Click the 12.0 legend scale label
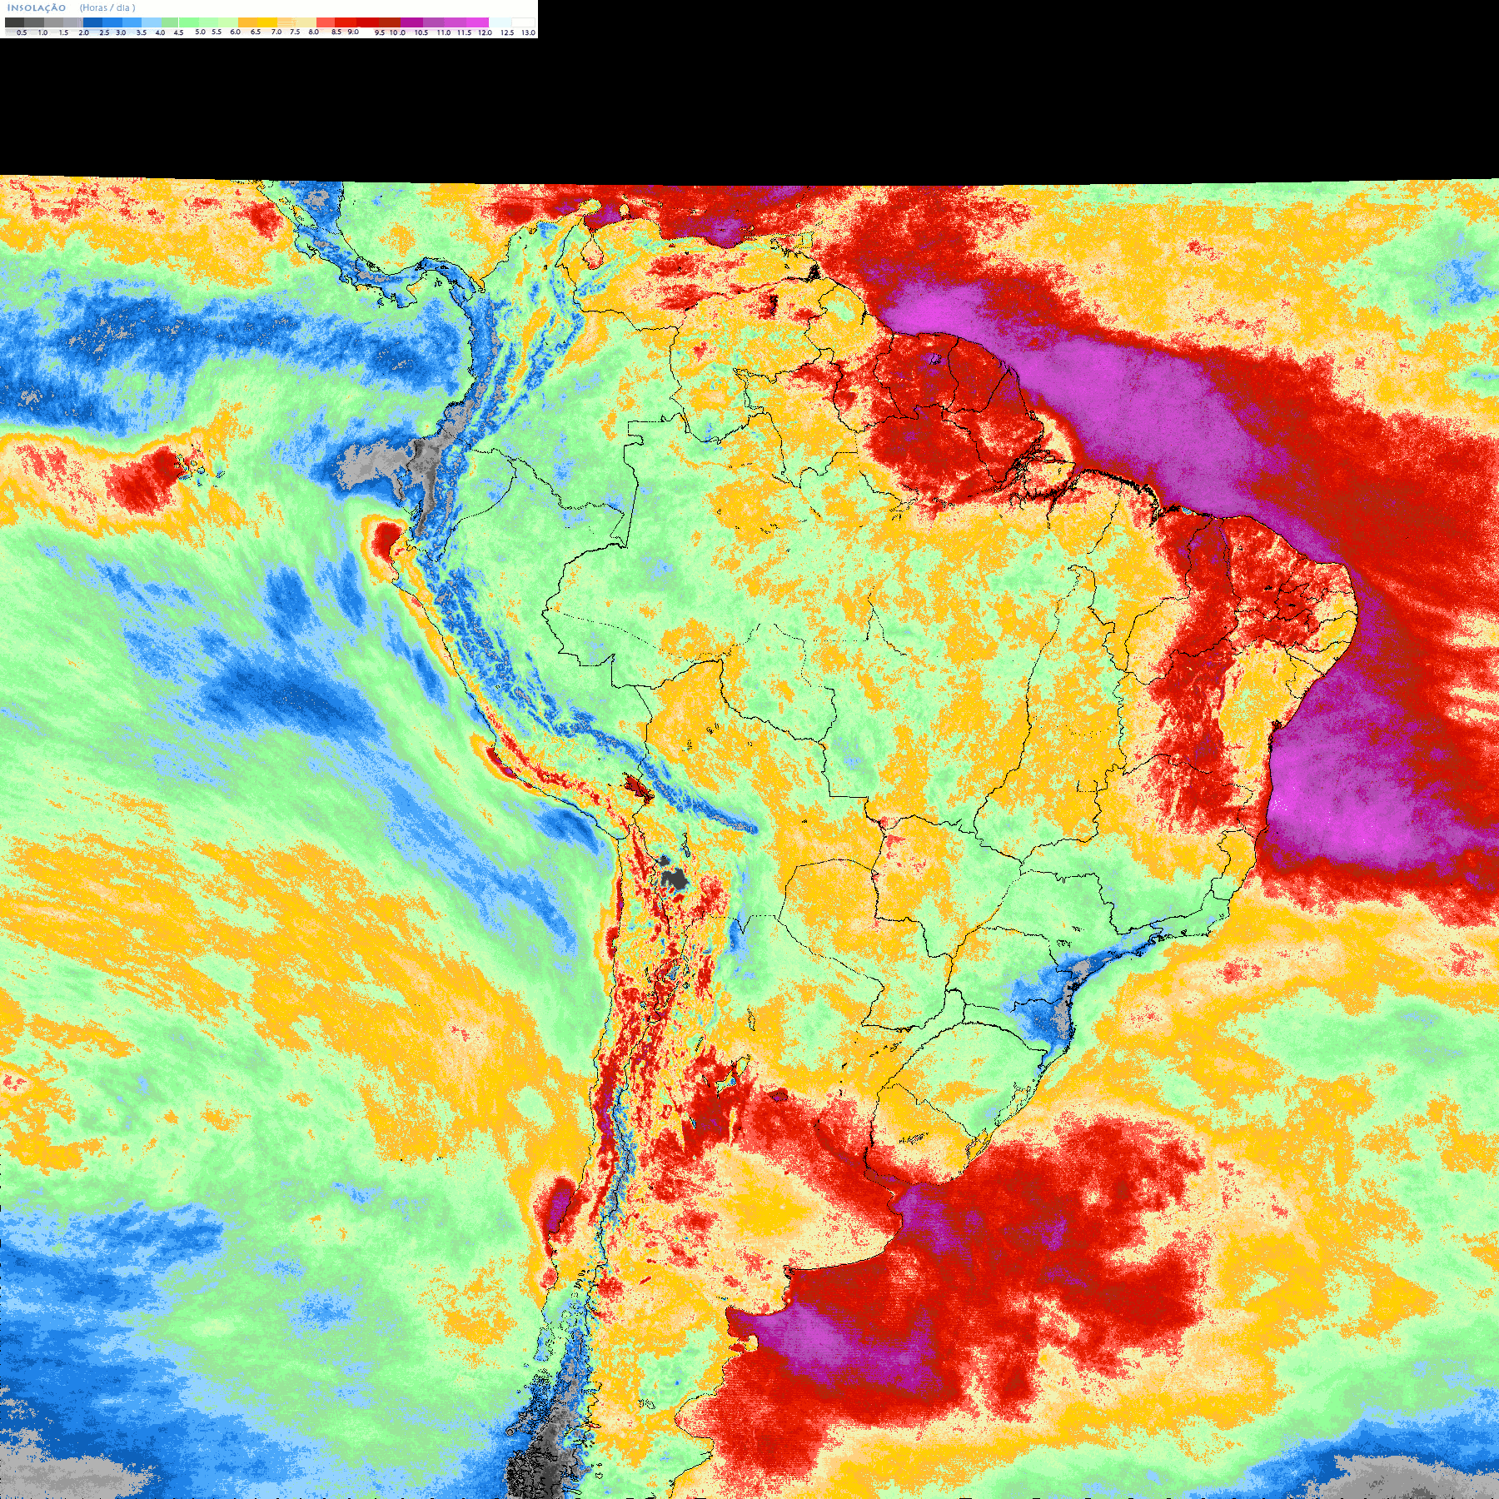The image size is (1499, 1499). 485,32
